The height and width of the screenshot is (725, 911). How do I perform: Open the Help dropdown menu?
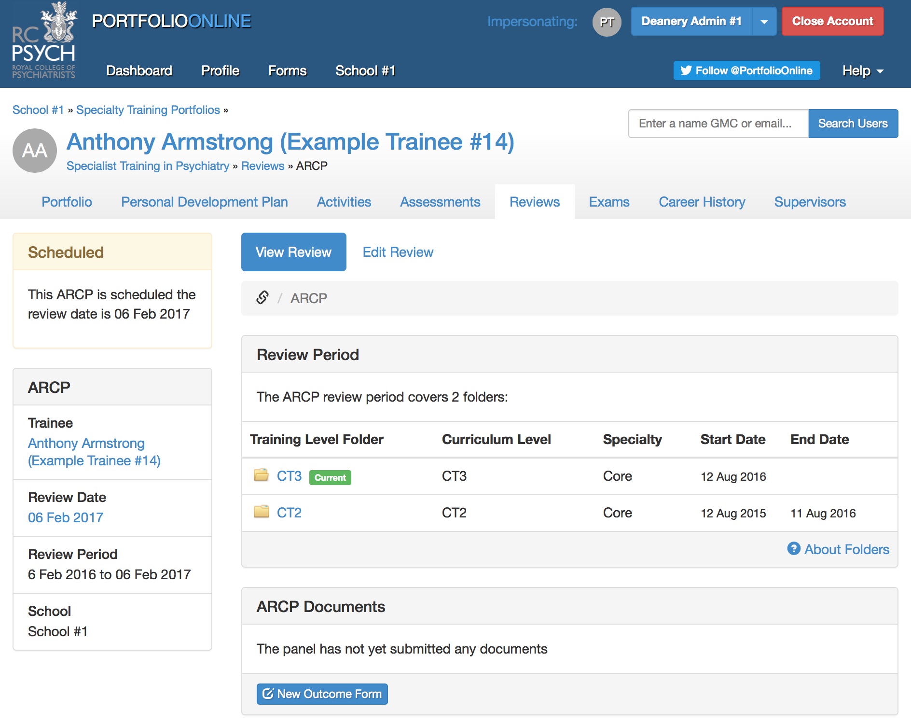click(x=862, y=71)
